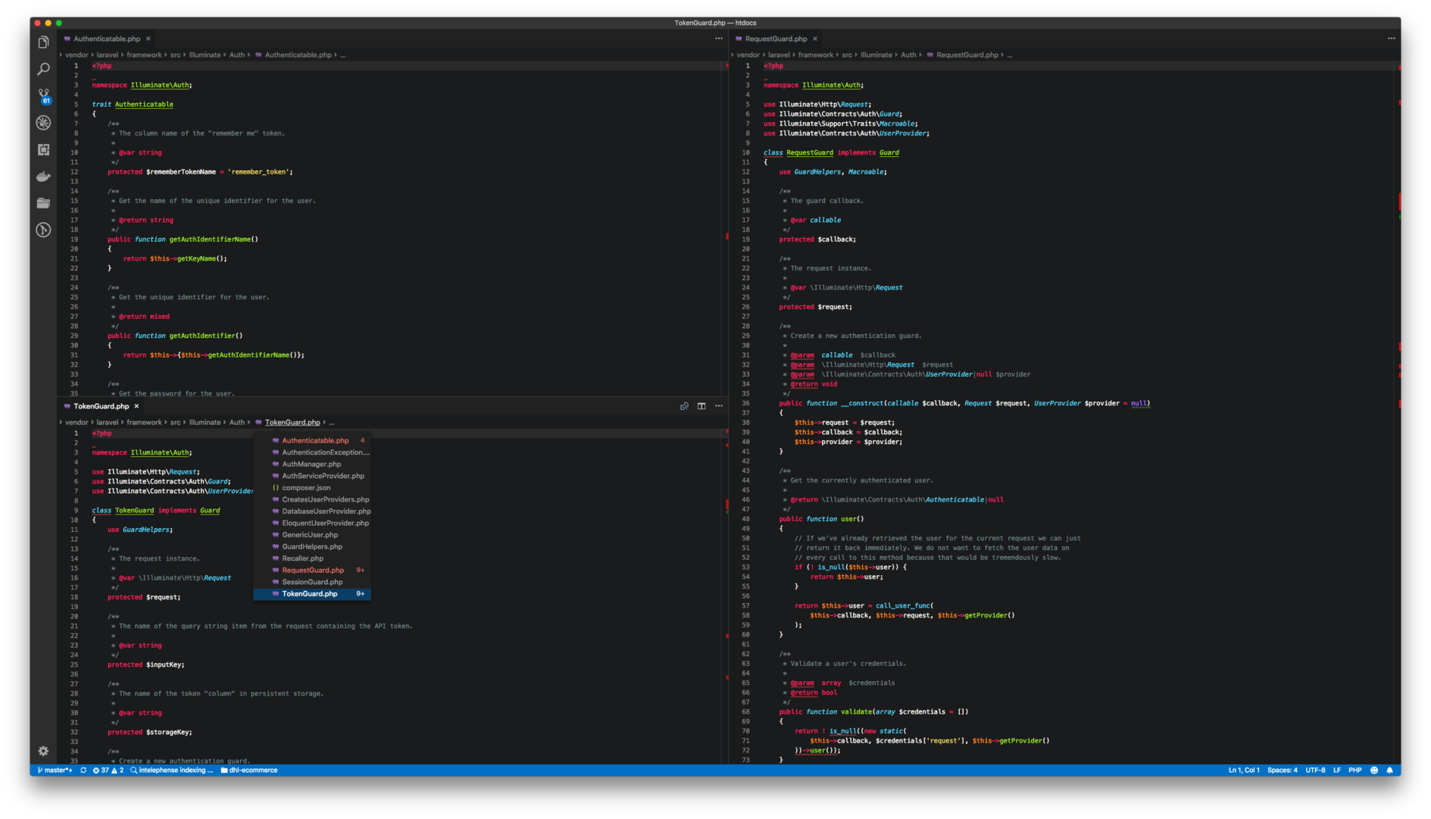1431x819 pixels.
Task: Open the Search view in activity bar
Action: pyautogui.click(x=43, y=69)
